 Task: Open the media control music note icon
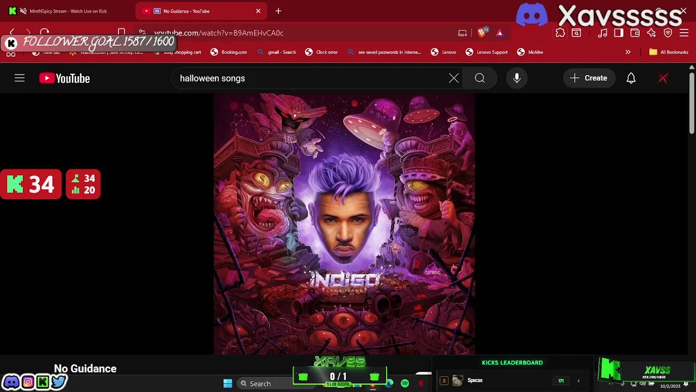602,33
